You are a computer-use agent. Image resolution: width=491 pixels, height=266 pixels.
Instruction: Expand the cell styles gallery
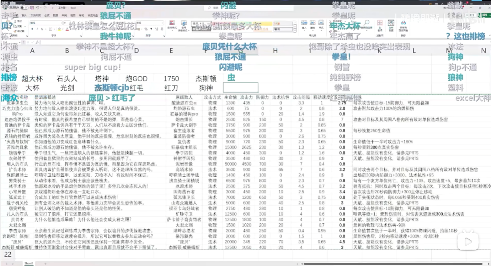[x=295, y=30]
